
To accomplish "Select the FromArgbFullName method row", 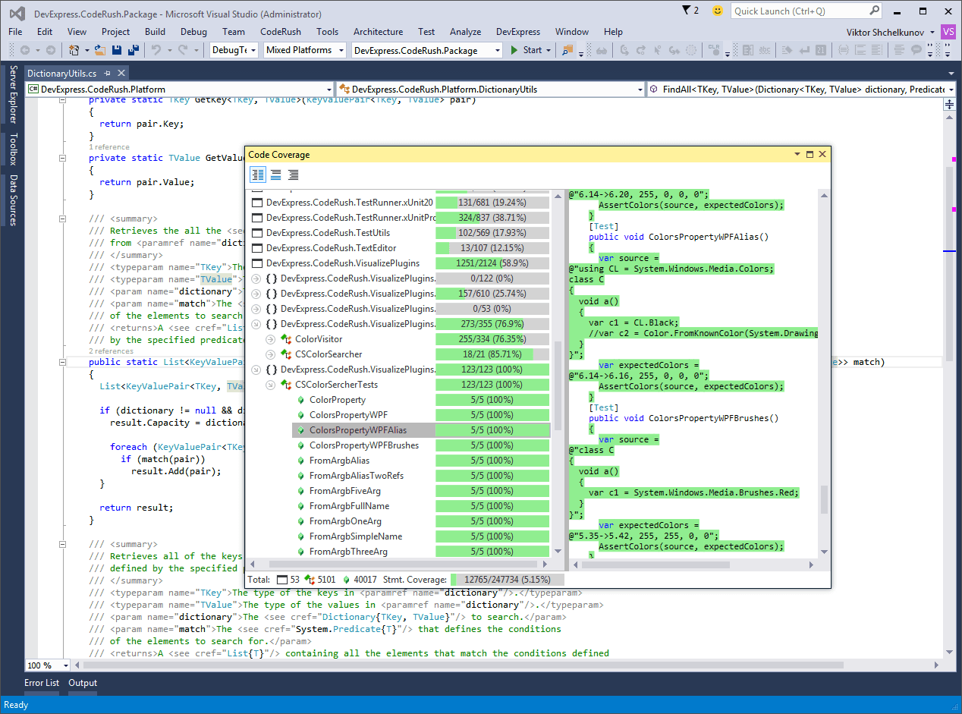I will click(x=349, y=506).
